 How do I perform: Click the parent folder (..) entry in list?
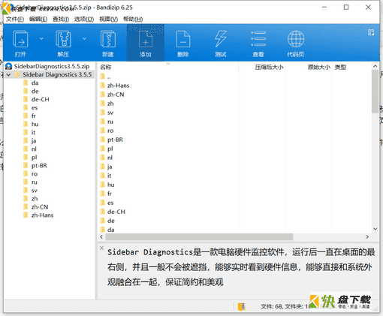[x=109, y=77]
